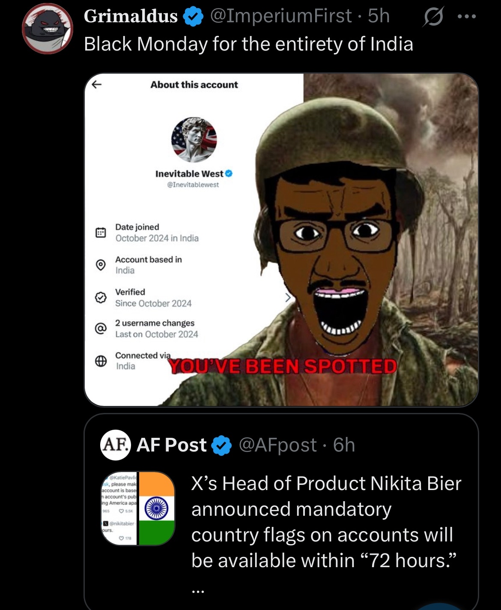501x610 pixels.
Task: Click the back arrow in About this account
Action: 97,84
